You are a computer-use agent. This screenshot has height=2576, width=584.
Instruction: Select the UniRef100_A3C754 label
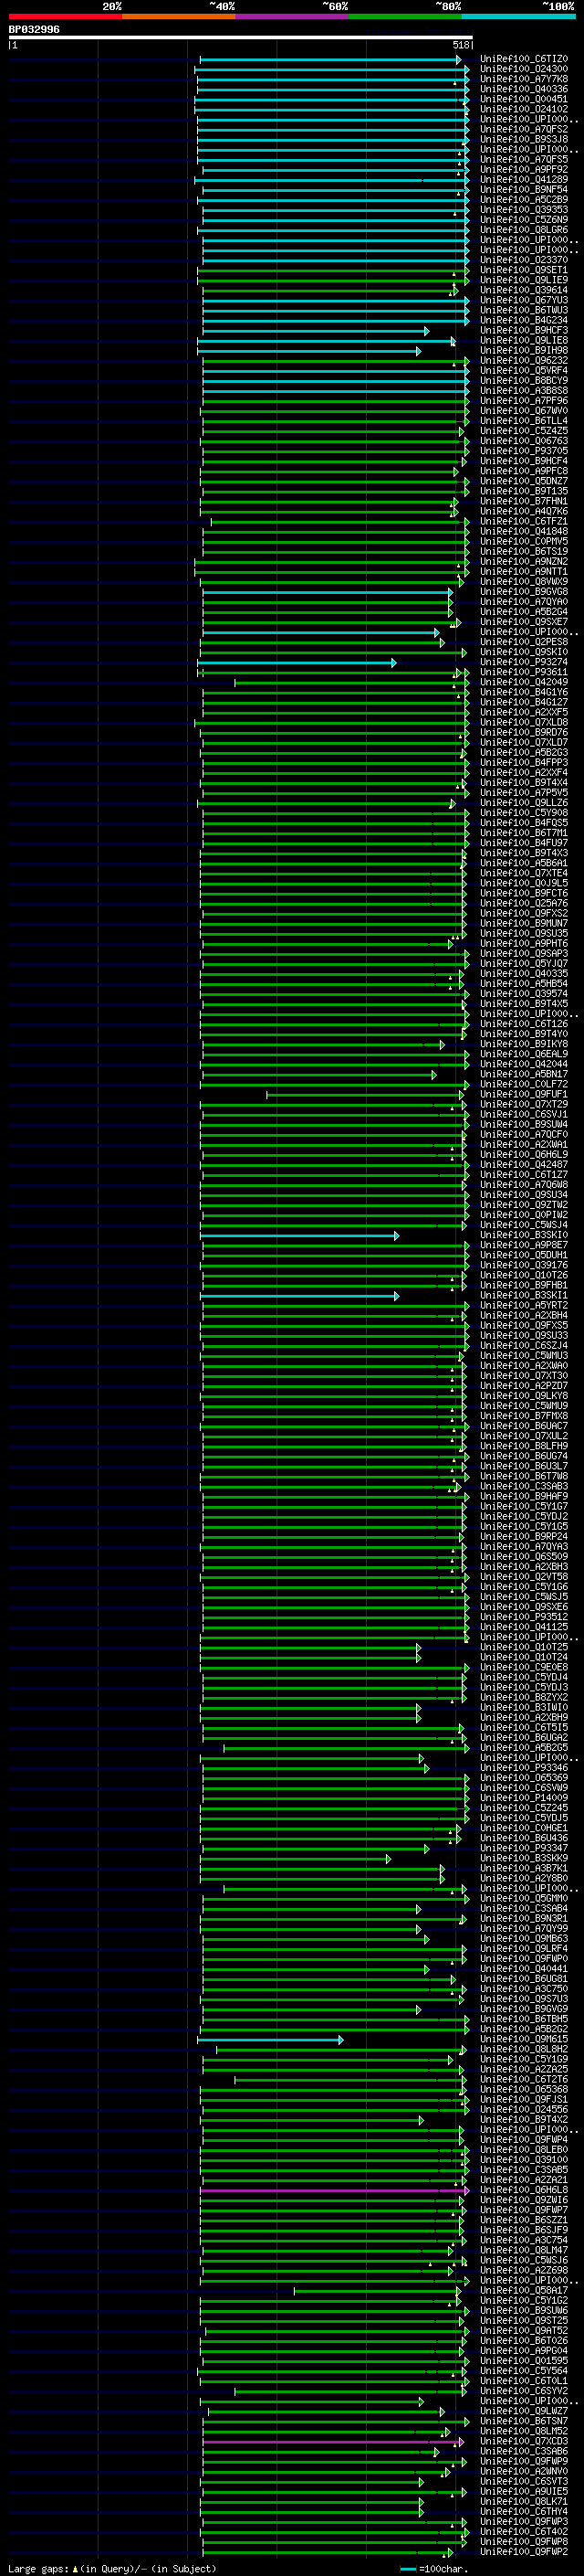(523, 2241)
